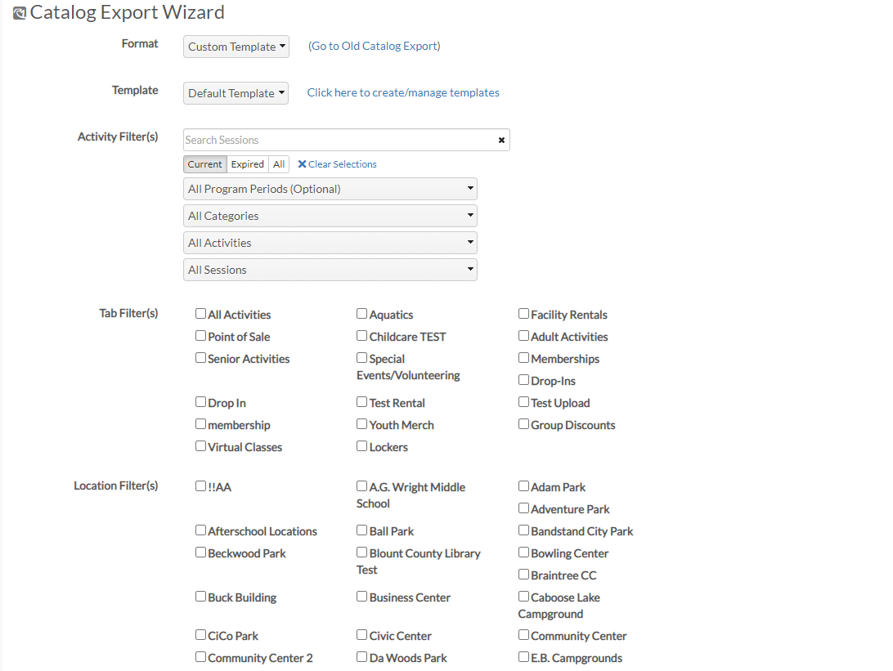Viewport: 893px width, 671px height.
Task: Expand the All Program Periods dropdown
Action: pyautogui.click(x=330, y=189)
